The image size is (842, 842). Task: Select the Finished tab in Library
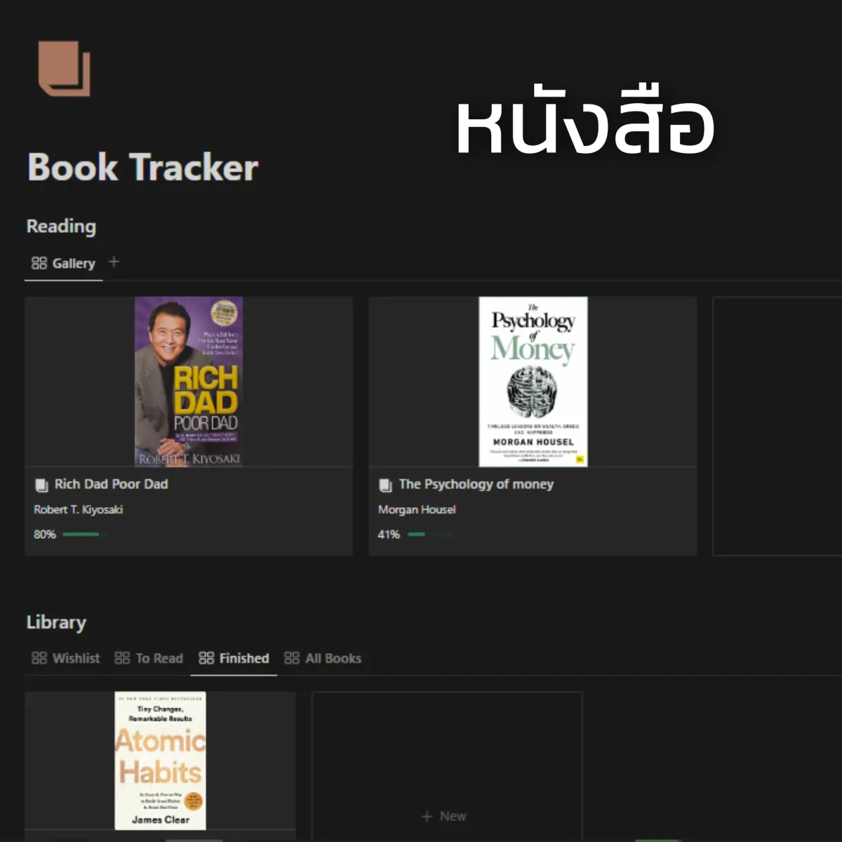234,658
